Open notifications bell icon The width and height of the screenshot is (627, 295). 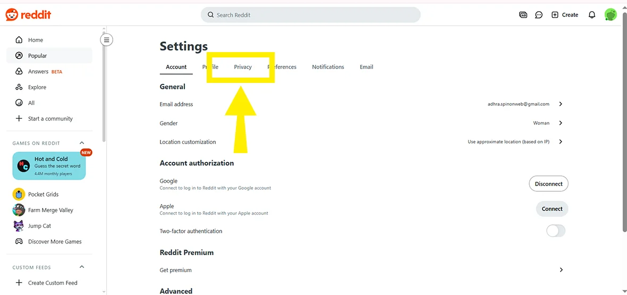592,15
